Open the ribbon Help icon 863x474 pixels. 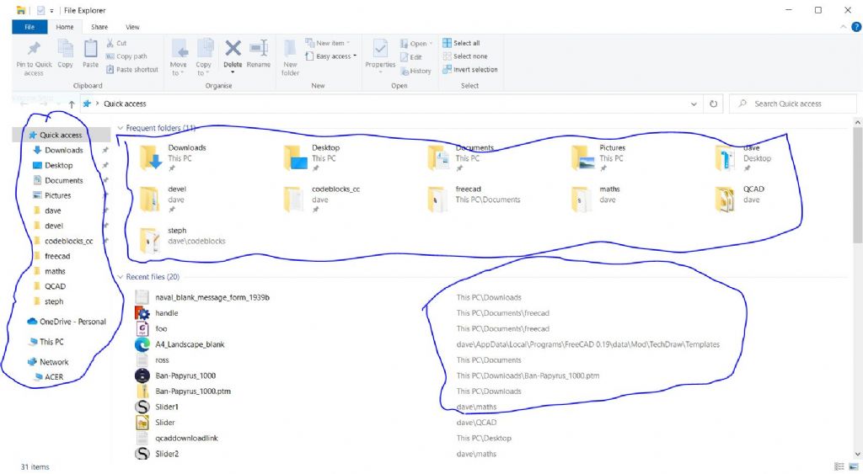856,27
